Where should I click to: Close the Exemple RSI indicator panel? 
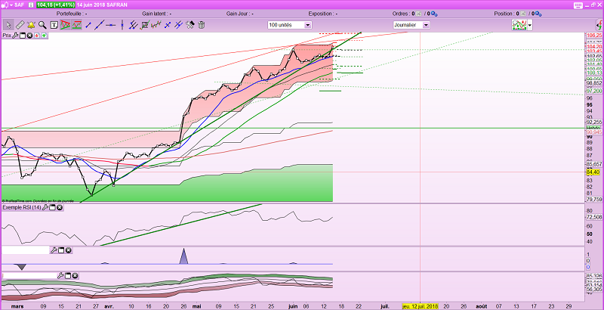[x=60, y=207]
